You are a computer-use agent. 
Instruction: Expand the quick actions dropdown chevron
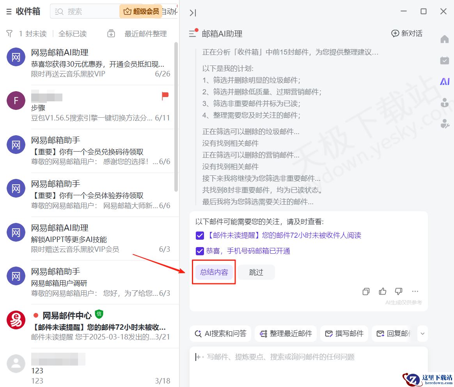tap(422, 334)
